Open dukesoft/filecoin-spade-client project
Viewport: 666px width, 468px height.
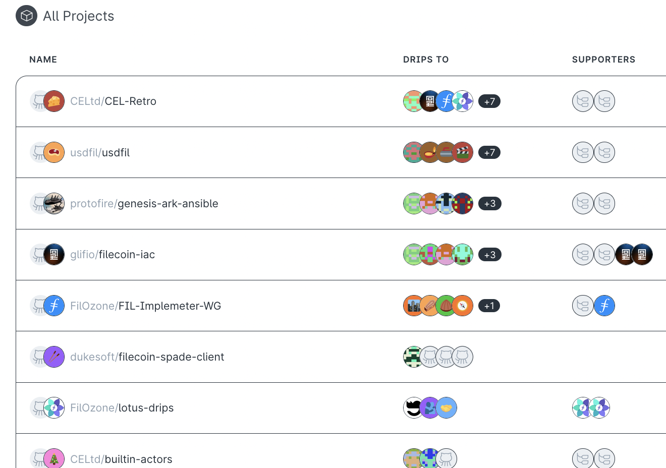[147, 357]
